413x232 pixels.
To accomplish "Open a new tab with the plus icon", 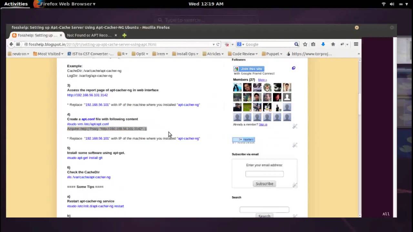I will (124, 35).
